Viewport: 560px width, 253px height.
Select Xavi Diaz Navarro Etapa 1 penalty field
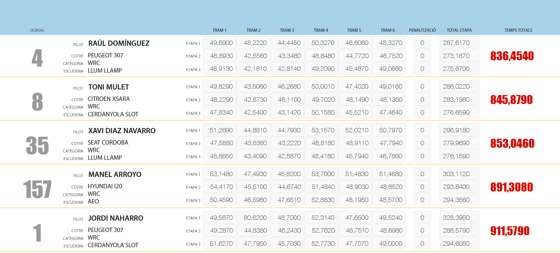click(422, 130)
